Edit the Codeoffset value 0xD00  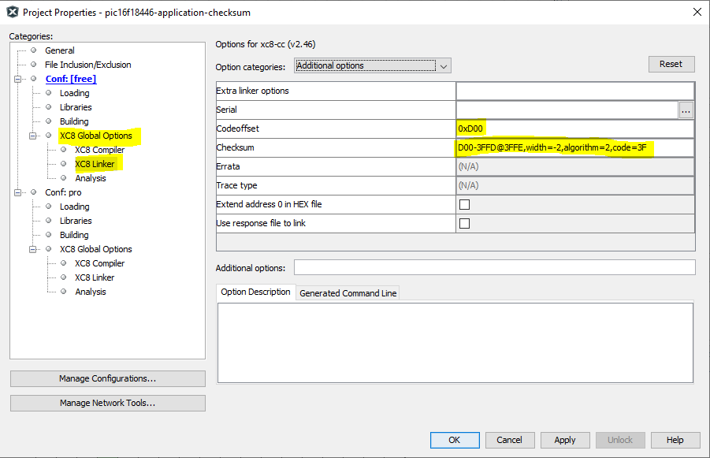[574, 128]
